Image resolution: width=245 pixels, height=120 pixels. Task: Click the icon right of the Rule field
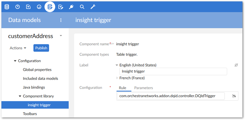tap(234, 96)
